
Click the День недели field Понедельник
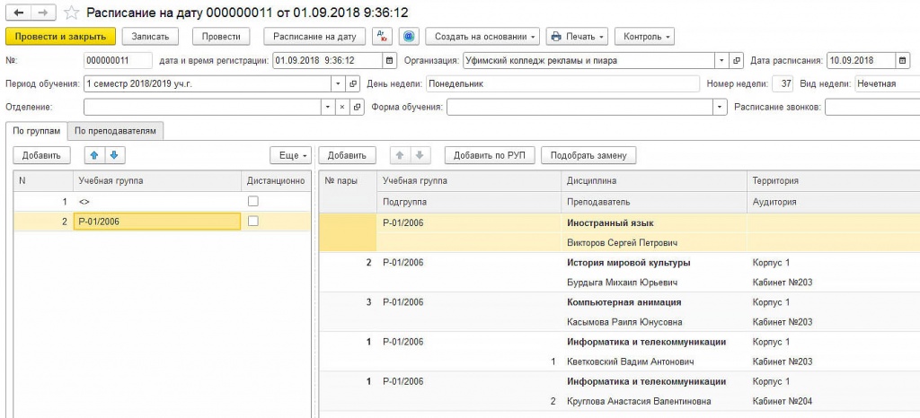(562, 83)
